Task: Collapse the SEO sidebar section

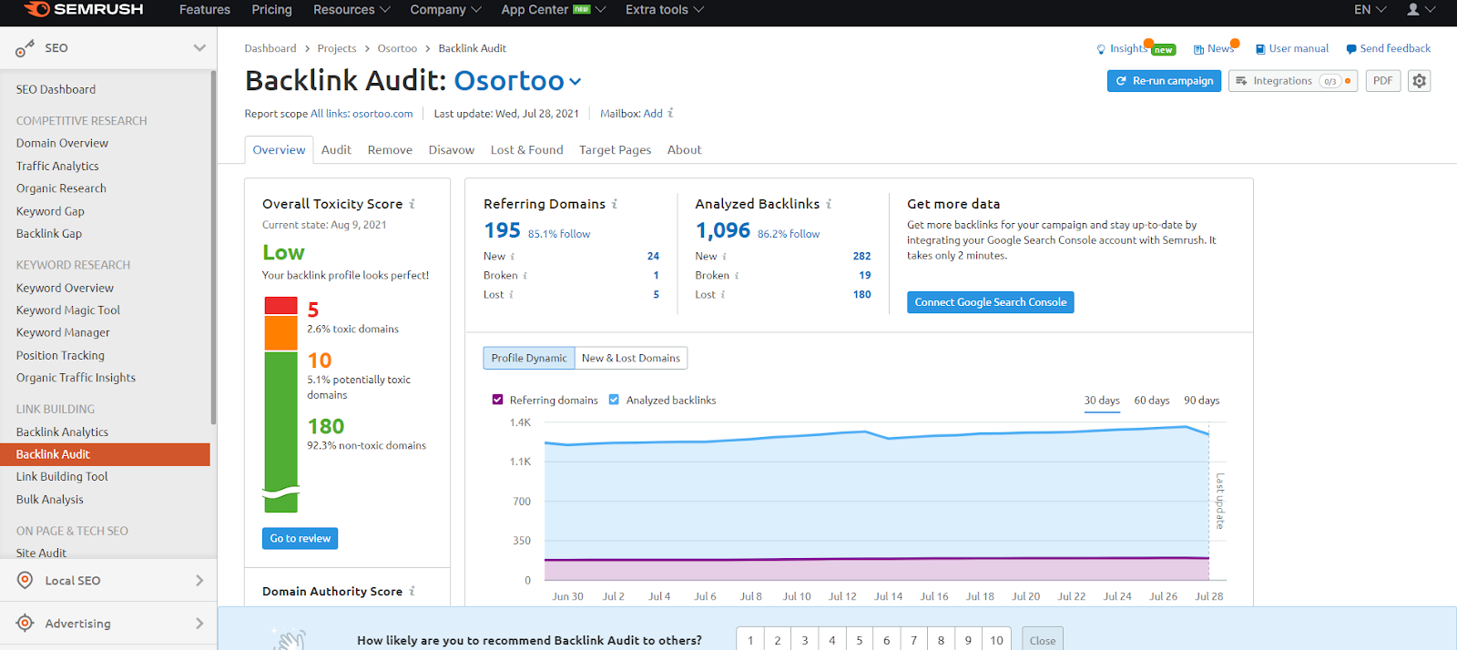Action: (199, 48)
